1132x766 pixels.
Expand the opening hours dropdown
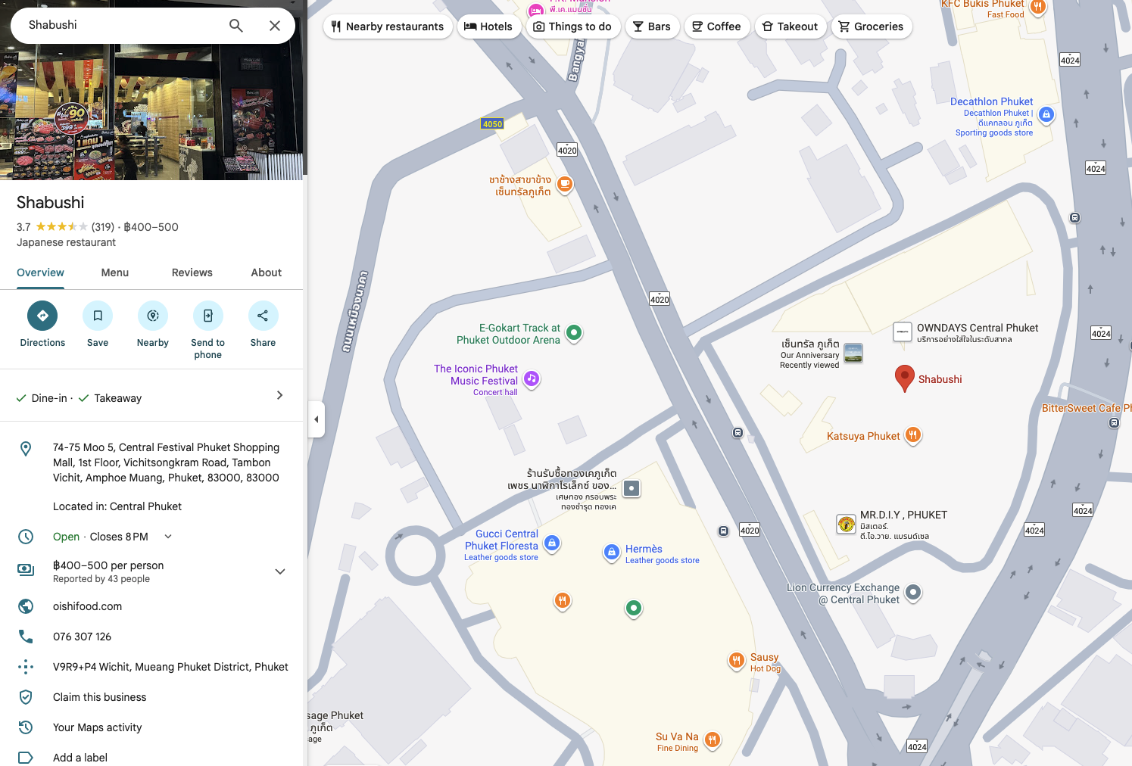pos(168,537)
